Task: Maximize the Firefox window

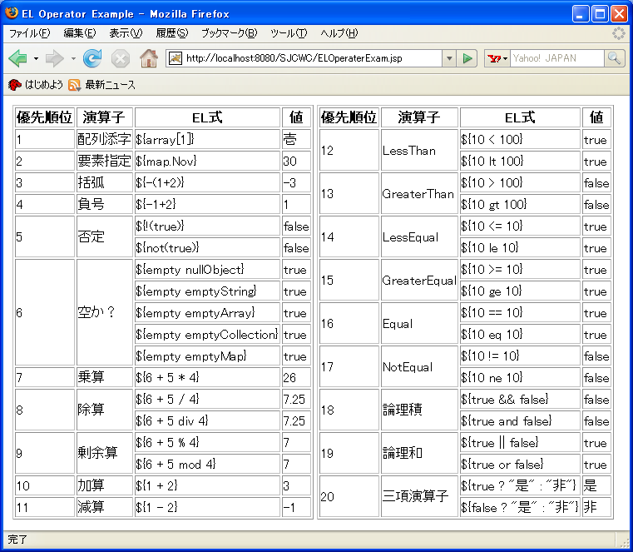Action: [600, 13]
